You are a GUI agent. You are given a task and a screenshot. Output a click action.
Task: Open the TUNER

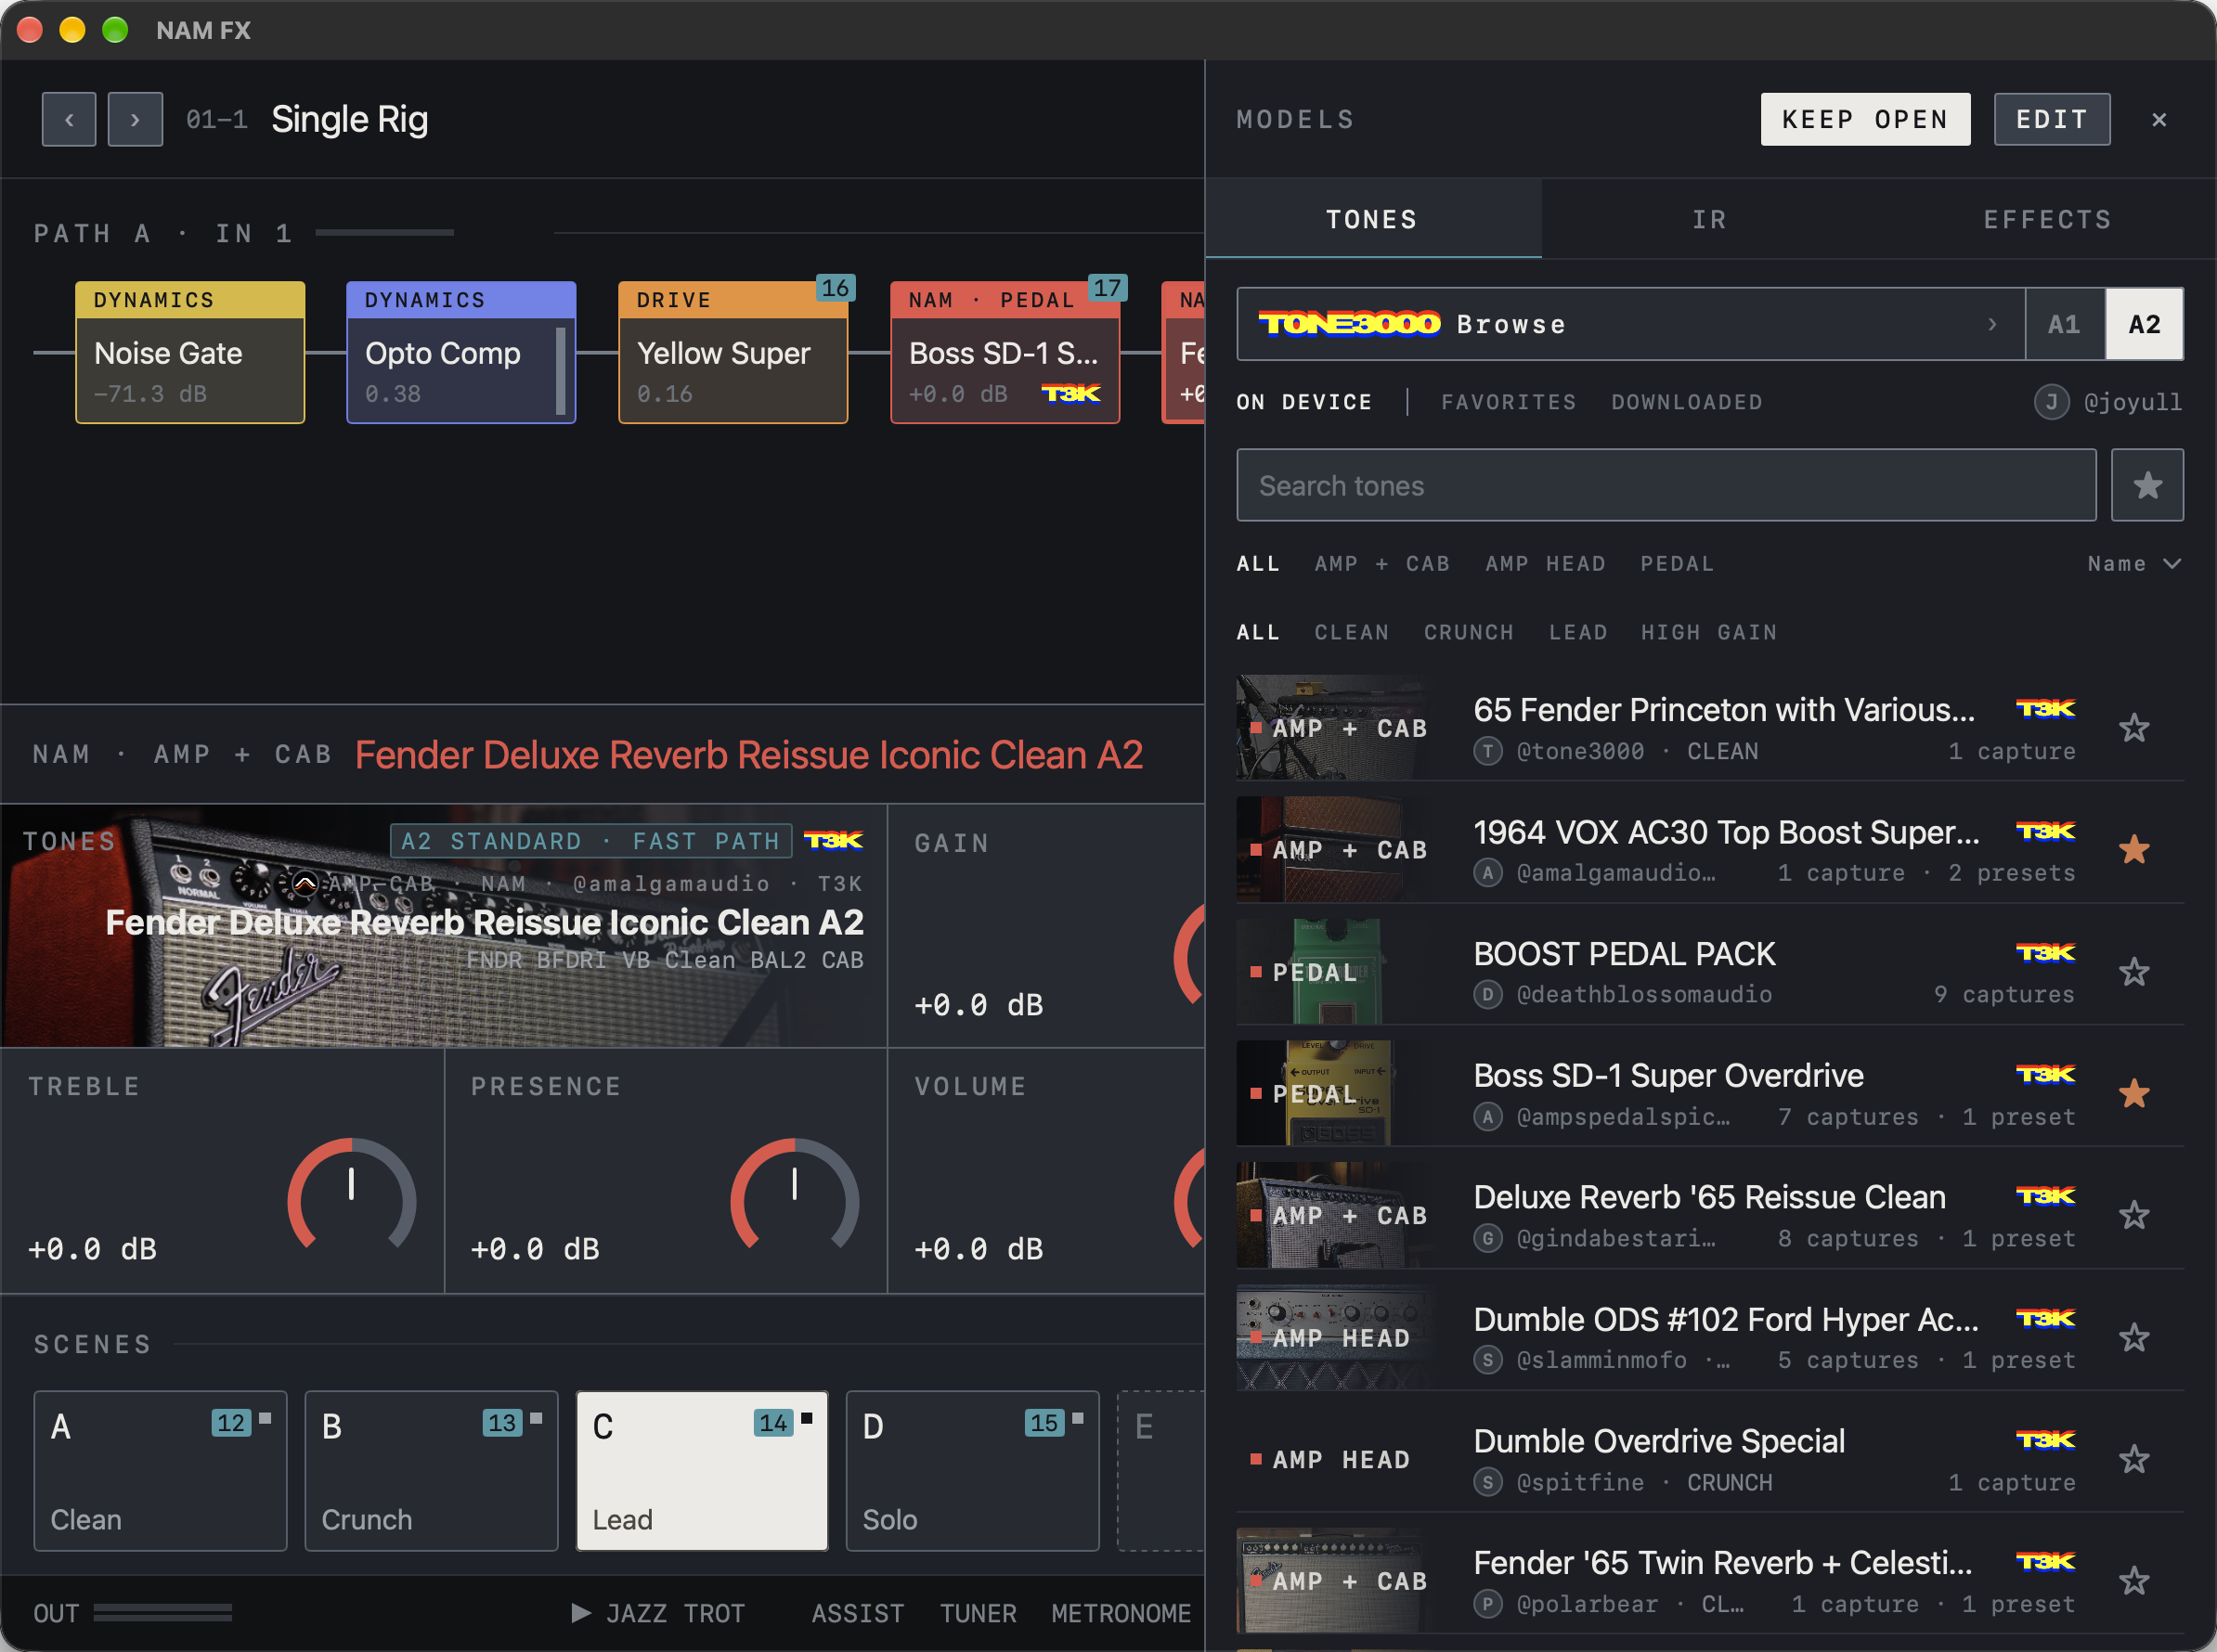pyautogui.click(x=978, y=1613)
